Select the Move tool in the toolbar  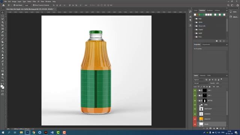click(3, 12)
